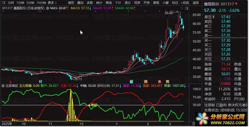
Task: Click the 解 unlock event marker
Action: (x=131, y=82)
